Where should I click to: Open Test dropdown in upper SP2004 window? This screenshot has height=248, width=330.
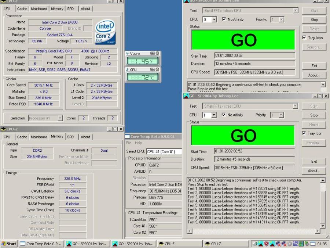pos(296,10)
